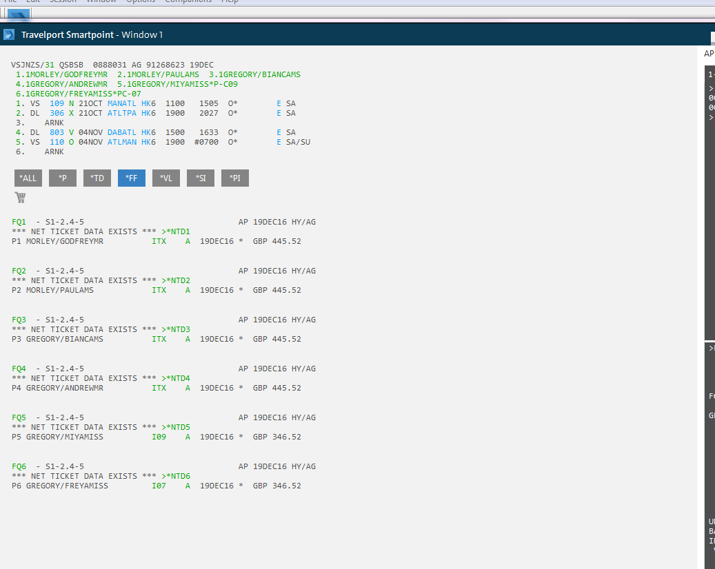Open filed fare FQ3
Viewport: 715px width, 569px height.
[19, 320]
